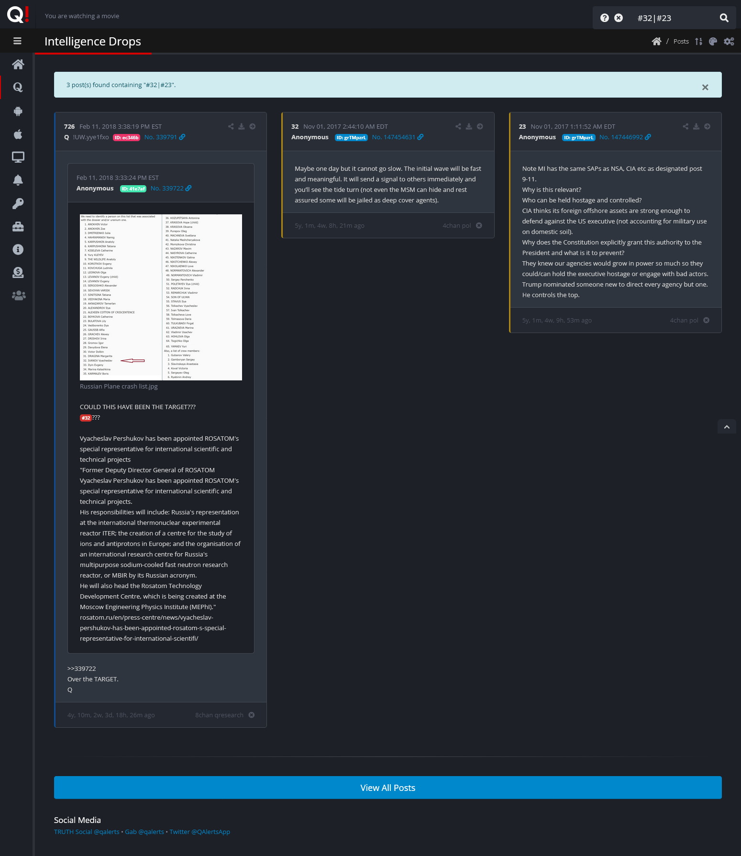Click the 8chan qresearch source icon
The height and width of the screenshot is (856, 741).
(x=252, y=715)
